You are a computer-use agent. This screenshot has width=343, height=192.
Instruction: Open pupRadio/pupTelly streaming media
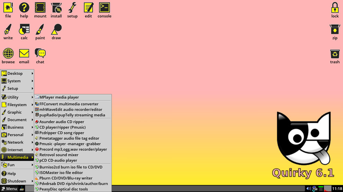tap(73, 115)
